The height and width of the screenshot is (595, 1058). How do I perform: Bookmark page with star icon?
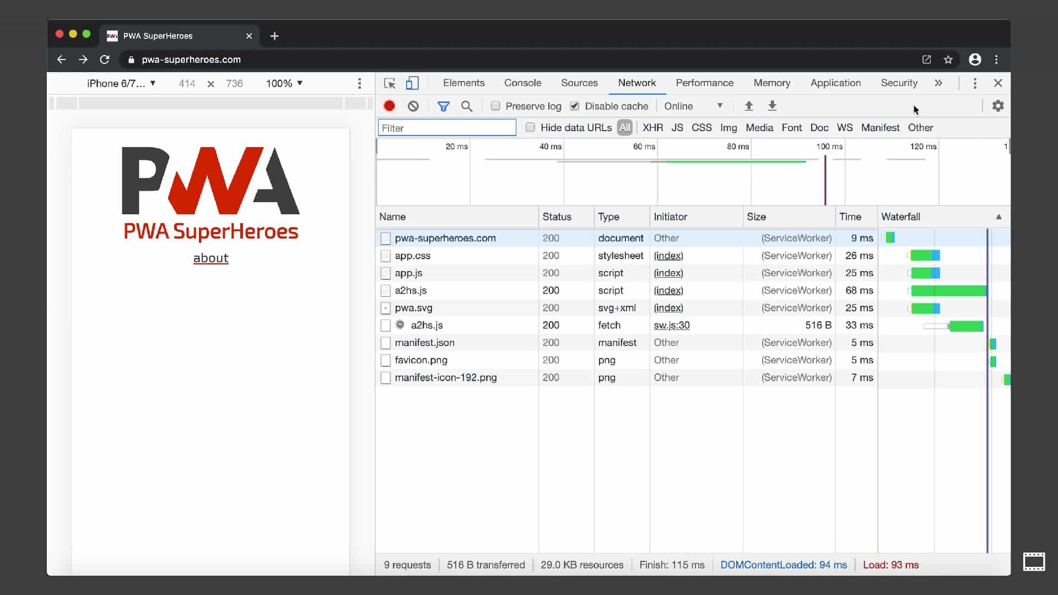(948, 59)
